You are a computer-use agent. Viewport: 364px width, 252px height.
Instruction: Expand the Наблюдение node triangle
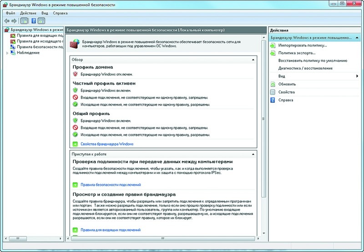tap(7, 53)
